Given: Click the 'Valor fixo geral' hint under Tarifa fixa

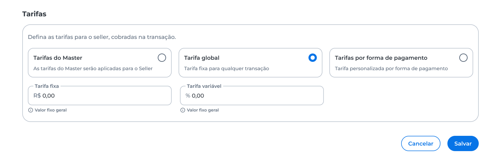Looking at the screenshot, I should click(x=51, y=110).
